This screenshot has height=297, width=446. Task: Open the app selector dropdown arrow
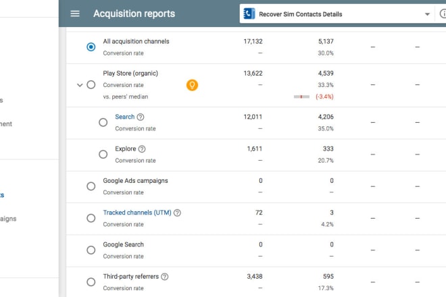click(427, 14)
